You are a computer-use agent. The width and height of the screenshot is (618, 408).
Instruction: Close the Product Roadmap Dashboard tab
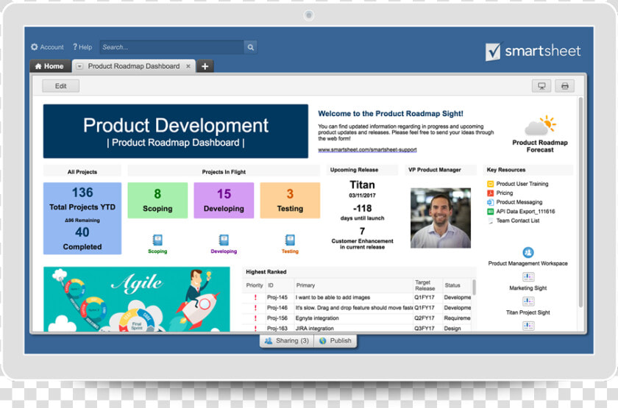click(x=188, y=66)
